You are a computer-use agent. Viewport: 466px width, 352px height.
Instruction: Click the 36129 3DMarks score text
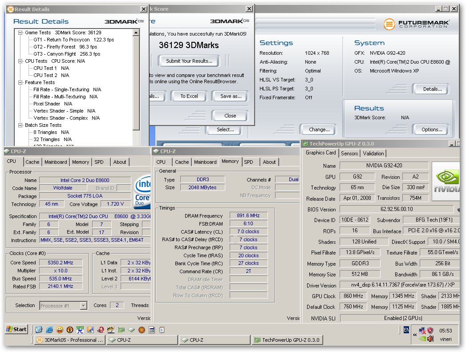coord(189,45)
